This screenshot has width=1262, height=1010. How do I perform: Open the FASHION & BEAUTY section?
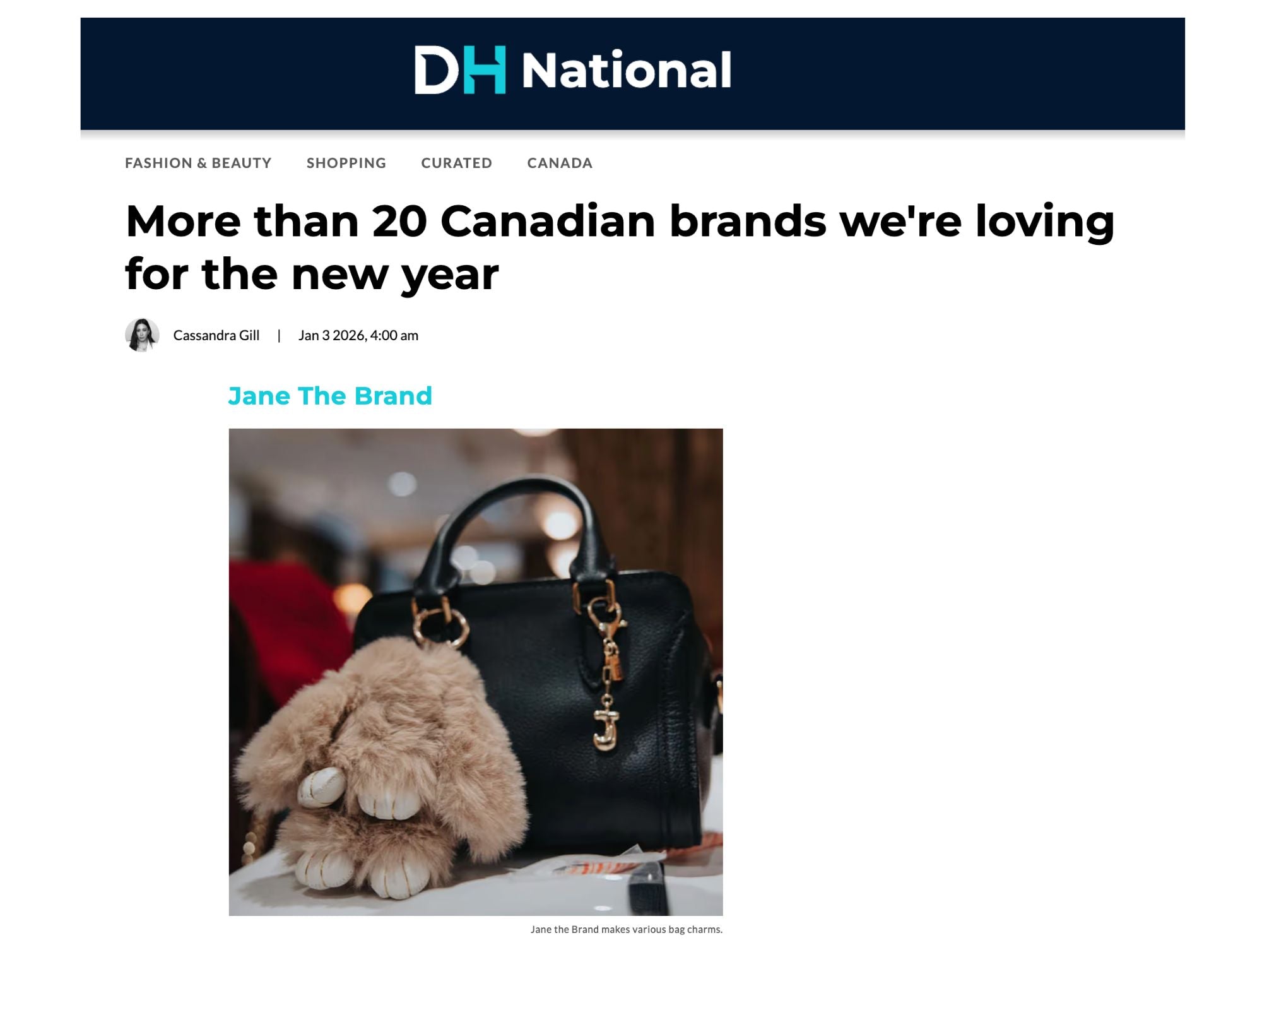click(198, 162)
